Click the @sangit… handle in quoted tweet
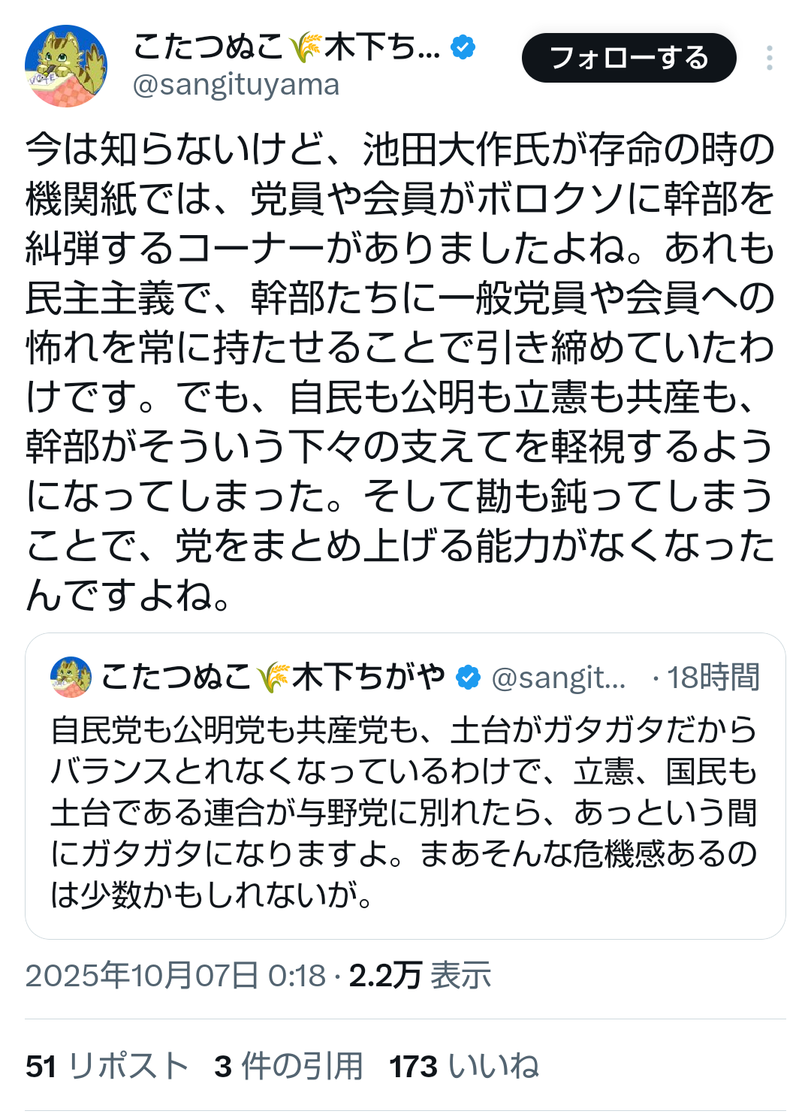 tap(558, 678)
